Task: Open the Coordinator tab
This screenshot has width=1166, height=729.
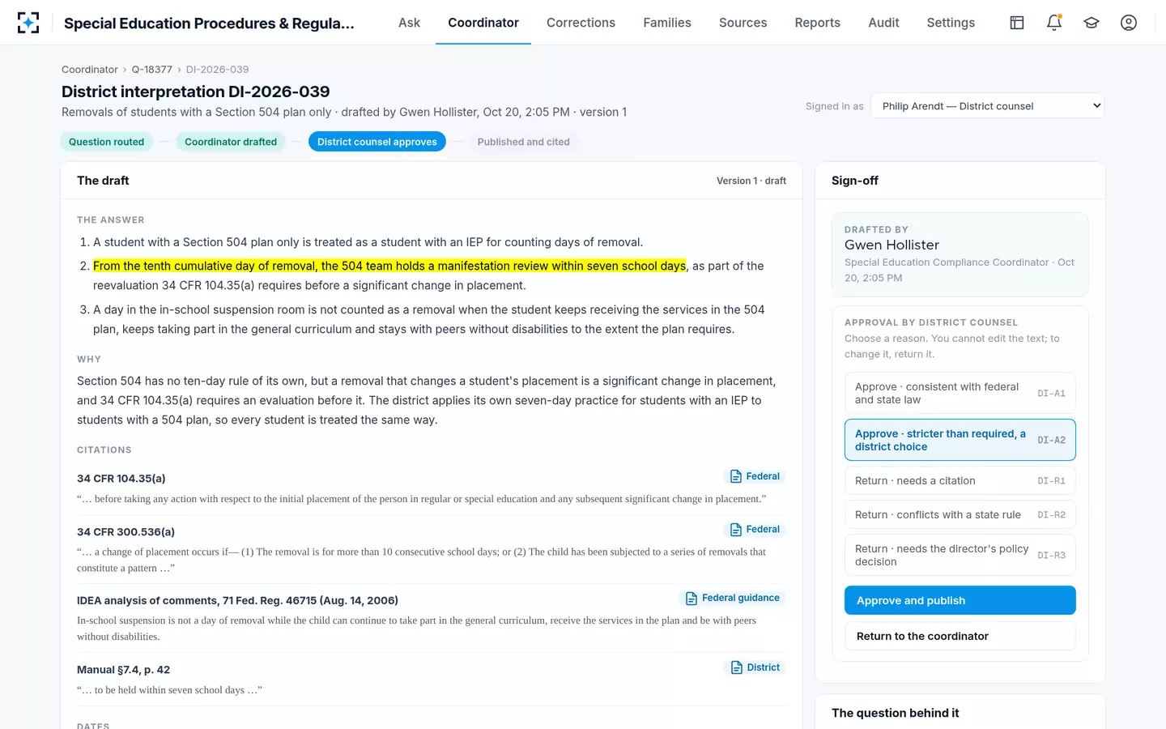Action: [483, 23]
